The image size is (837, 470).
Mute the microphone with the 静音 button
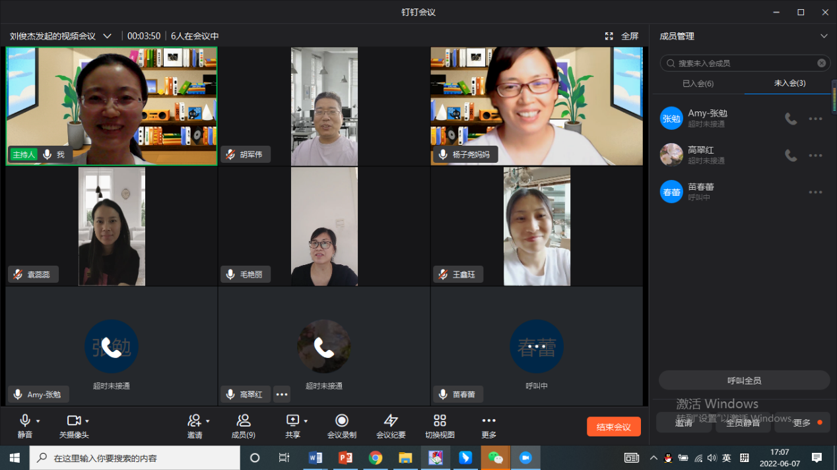pyautogui.click(x=25, y=426)
